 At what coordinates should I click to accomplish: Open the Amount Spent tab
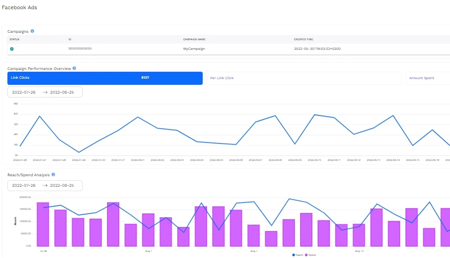coord(428,78)
